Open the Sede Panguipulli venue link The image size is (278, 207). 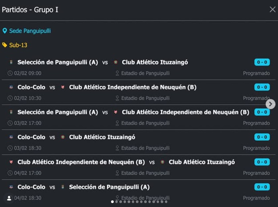pos(30,31)
